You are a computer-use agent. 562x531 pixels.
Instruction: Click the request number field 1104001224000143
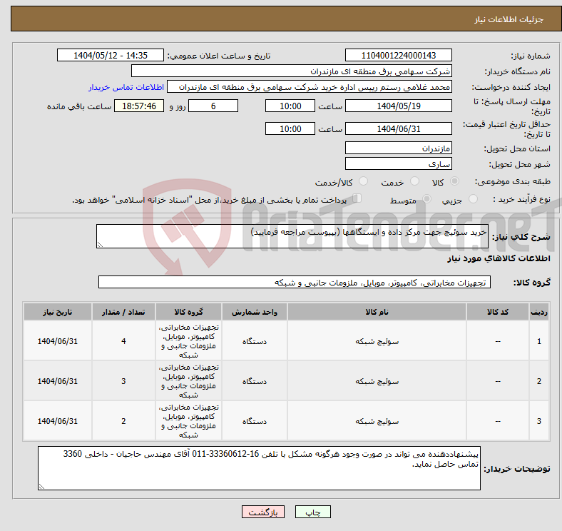(398, 56)
